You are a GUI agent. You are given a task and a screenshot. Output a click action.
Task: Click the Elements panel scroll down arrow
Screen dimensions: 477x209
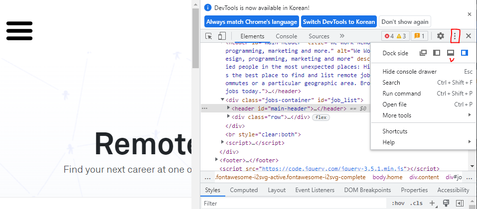click(x=472, y=166)
